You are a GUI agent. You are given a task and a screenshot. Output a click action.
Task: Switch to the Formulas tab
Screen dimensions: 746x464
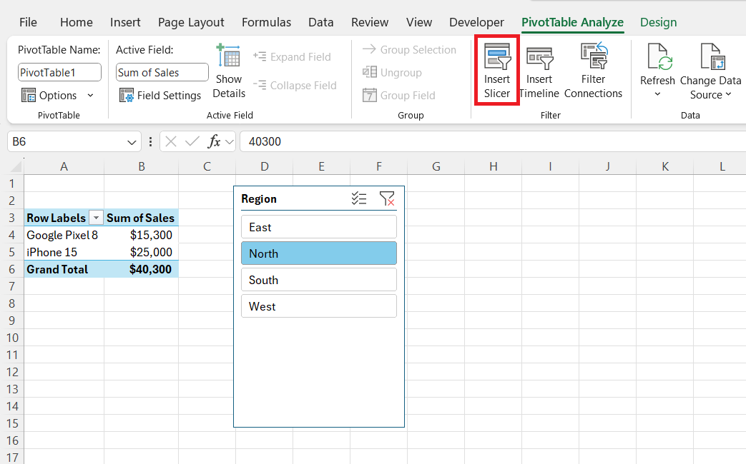point(266,22)
